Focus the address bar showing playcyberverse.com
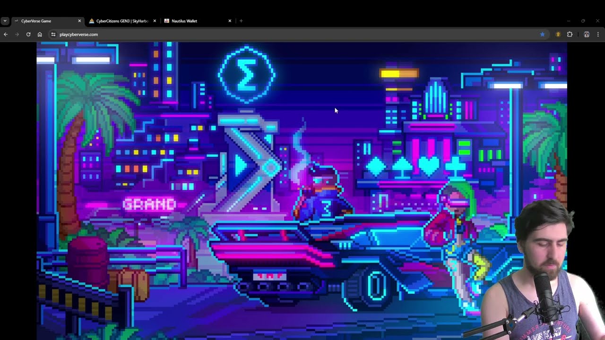Screen dimensions: 605x340 coord(298,34)
